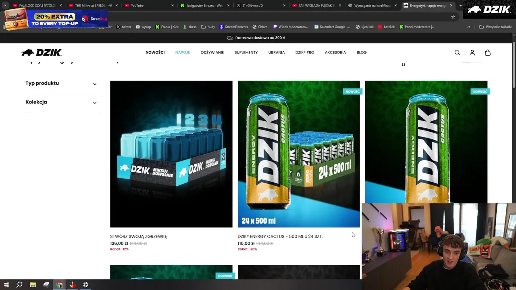Click the 20% EXTRA CaseHug banner
This screenshot has height=290, width=516.
(x=56, y=19)
